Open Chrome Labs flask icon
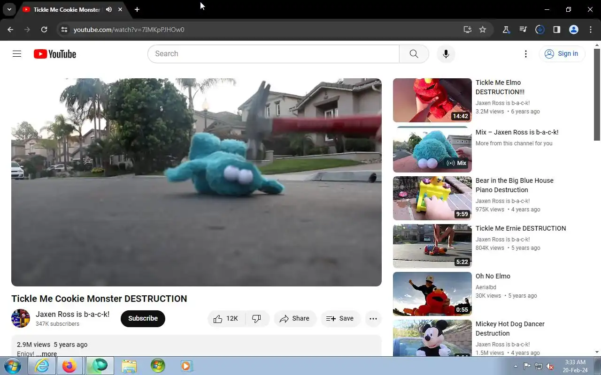The width and height of the screenshot is (601, 375). [506, 30]
